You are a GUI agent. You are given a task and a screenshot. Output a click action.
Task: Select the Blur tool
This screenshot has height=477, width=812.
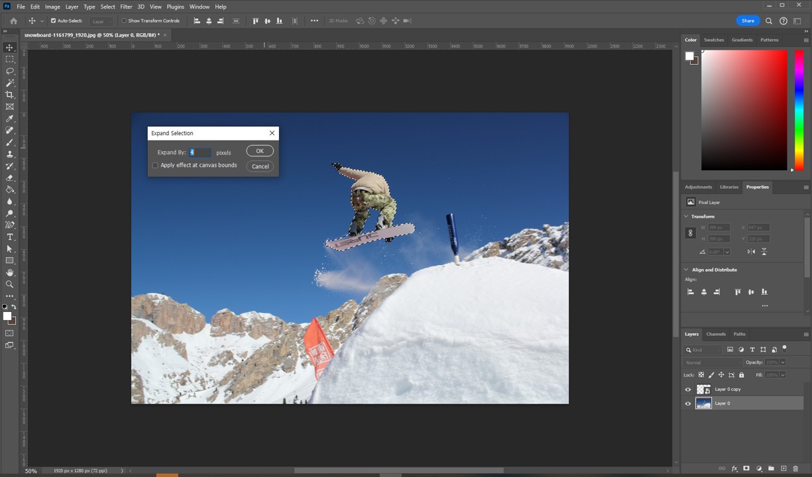(9, 201)
